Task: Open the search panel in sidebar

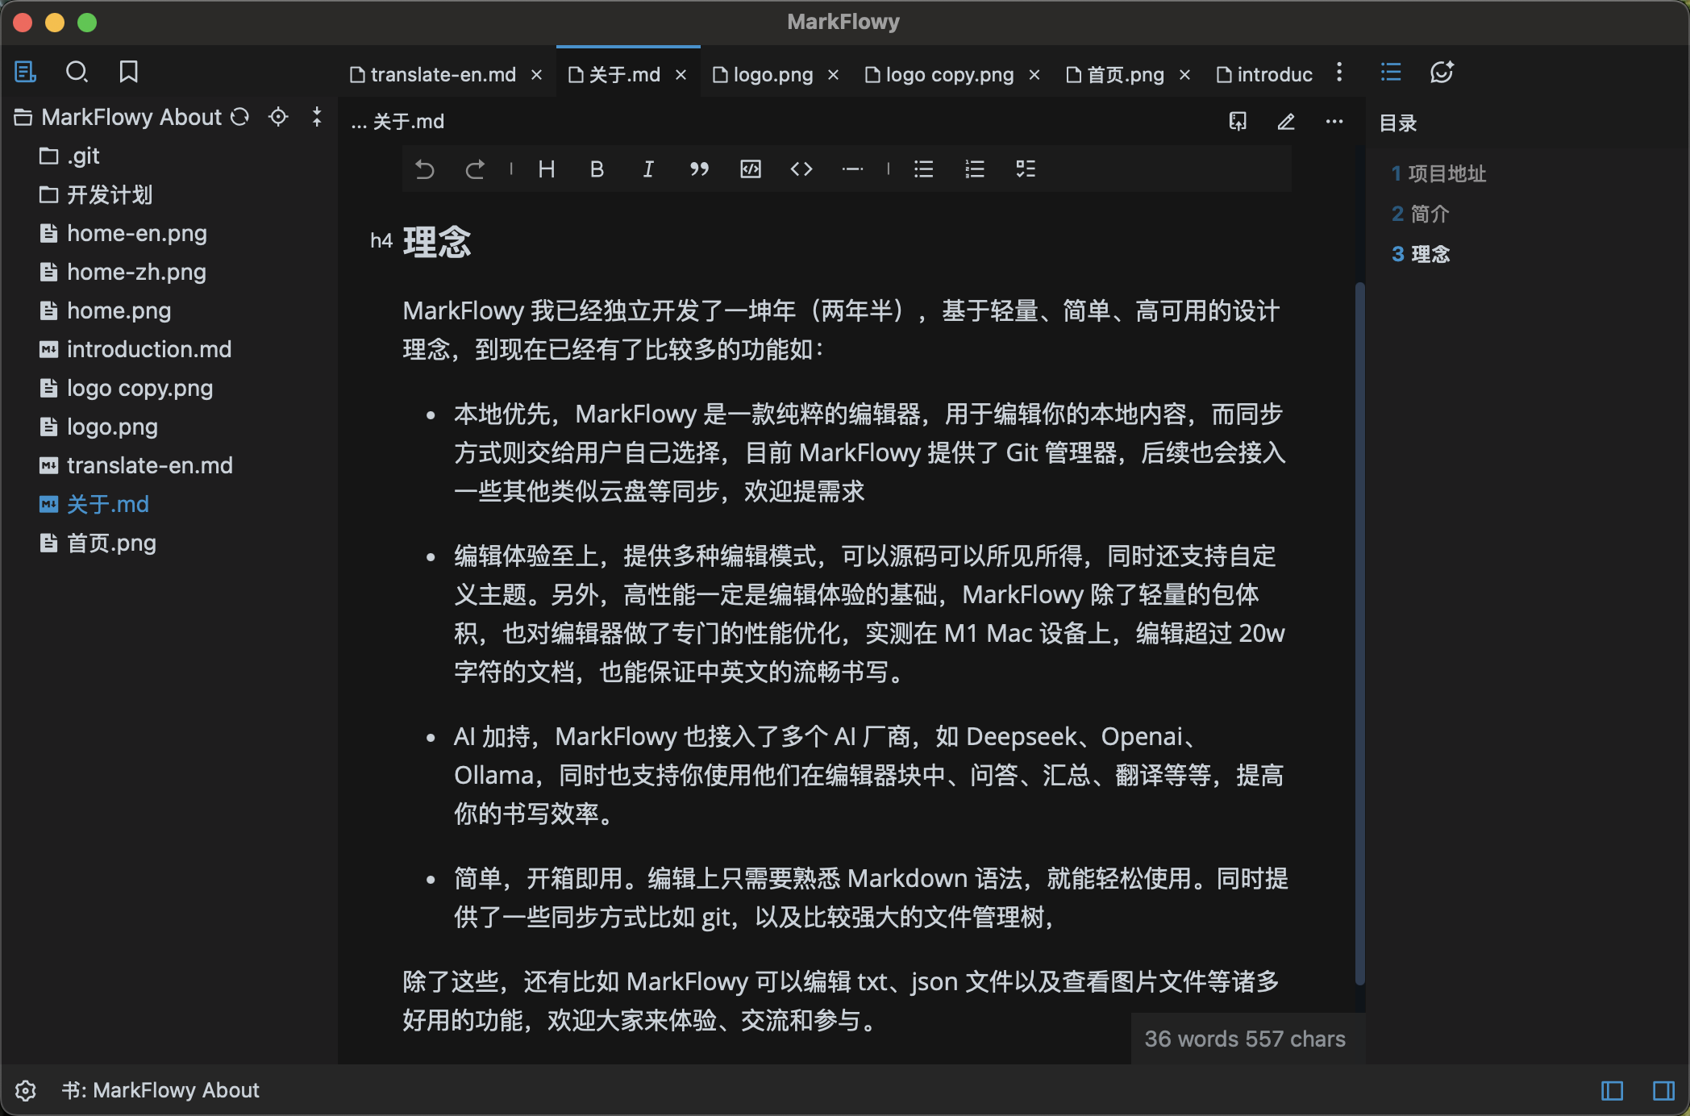Action: click(x=77, y=72)
